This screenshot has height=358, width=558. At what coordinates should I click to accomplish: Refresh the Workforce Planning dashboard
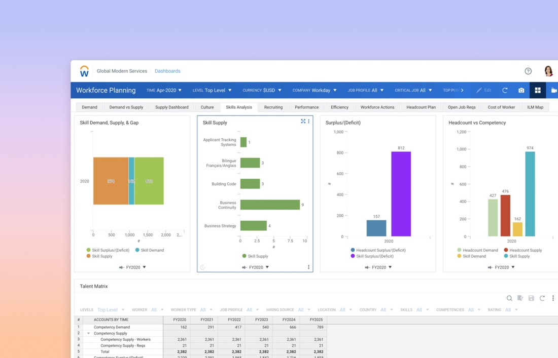point(505,90)
